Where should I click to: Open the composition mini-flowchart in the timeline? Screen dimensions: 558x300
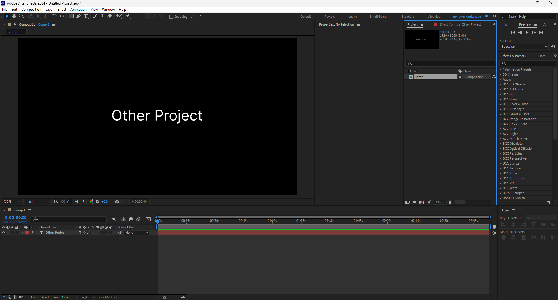click(113, 219)
